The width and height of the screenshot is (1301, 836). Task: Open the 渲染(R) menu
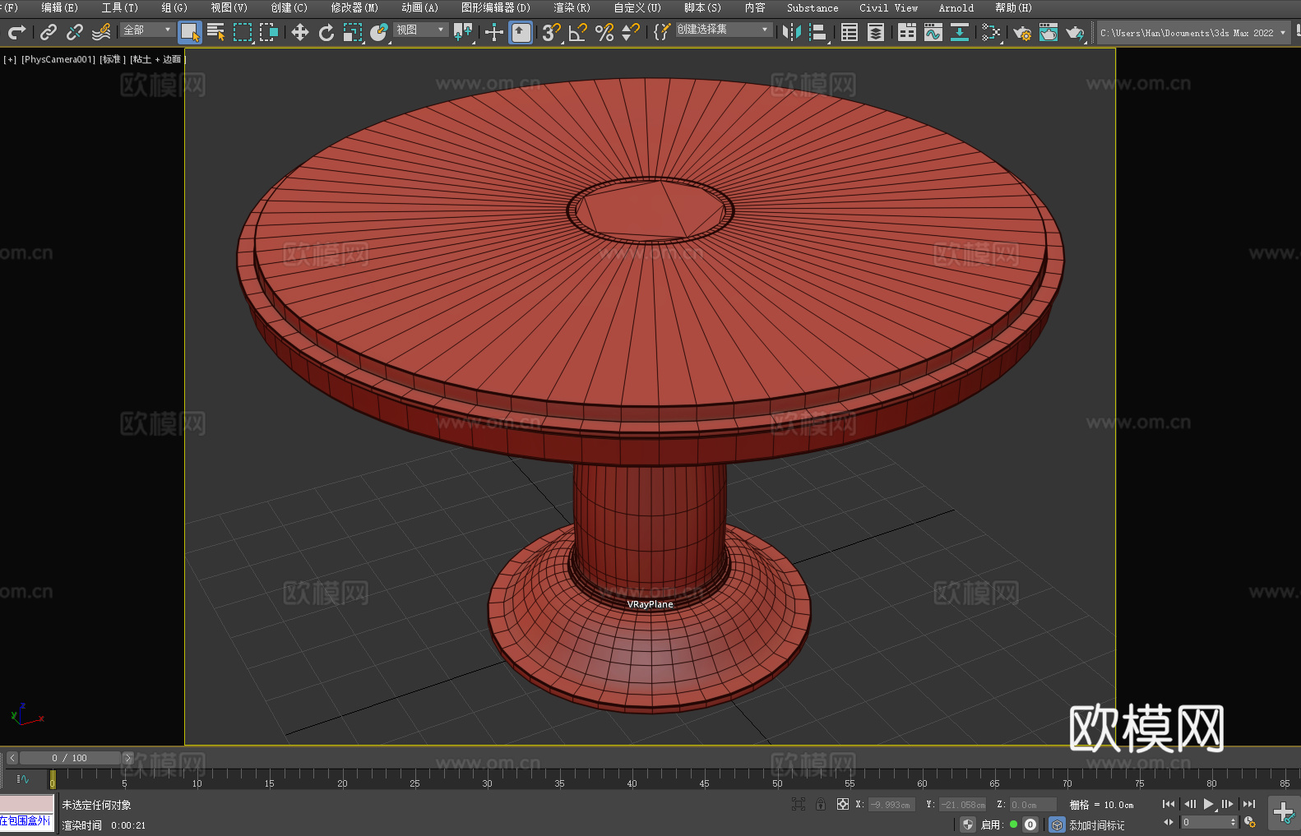pos(572,7)
